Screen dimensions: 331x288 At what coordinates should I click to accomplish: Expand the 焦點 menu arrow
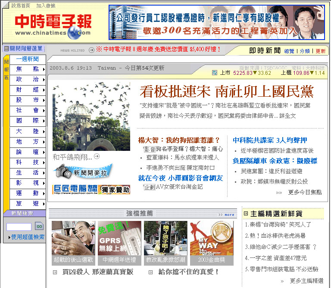coord(44,69)
